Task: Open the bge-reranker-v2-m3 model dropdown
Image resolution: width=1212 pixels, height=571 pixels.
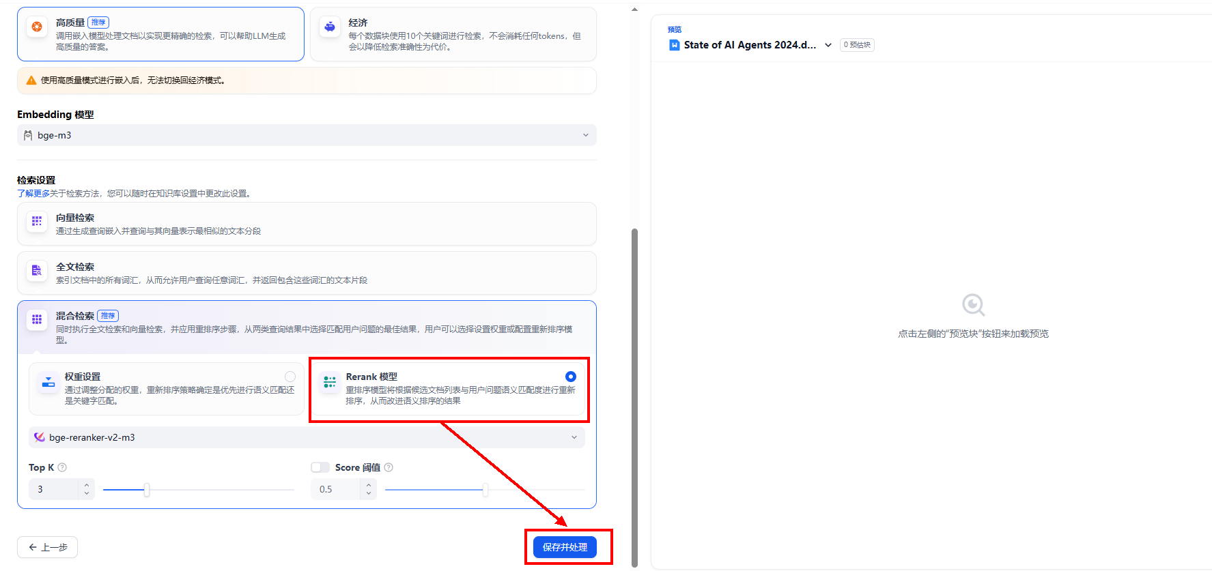Action: pyautogui.click(x=307, y=437)
